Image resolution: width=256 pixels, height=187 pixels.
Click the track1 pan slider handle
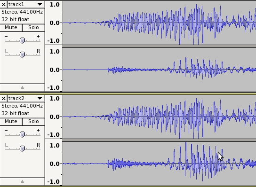(23, 55)
